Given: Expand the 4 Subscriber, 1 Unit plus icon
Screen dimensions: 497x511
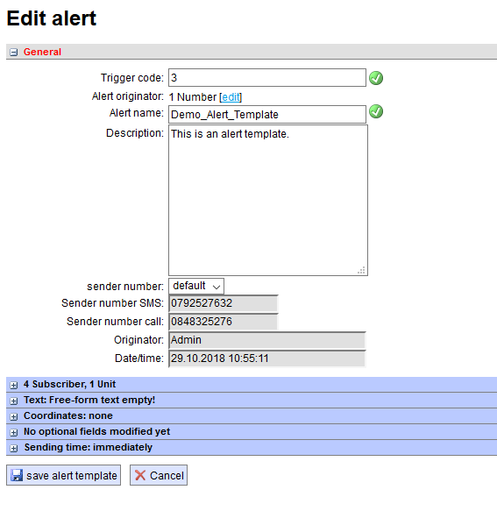Looking at the screenshot, I should (x=14, y=385).
